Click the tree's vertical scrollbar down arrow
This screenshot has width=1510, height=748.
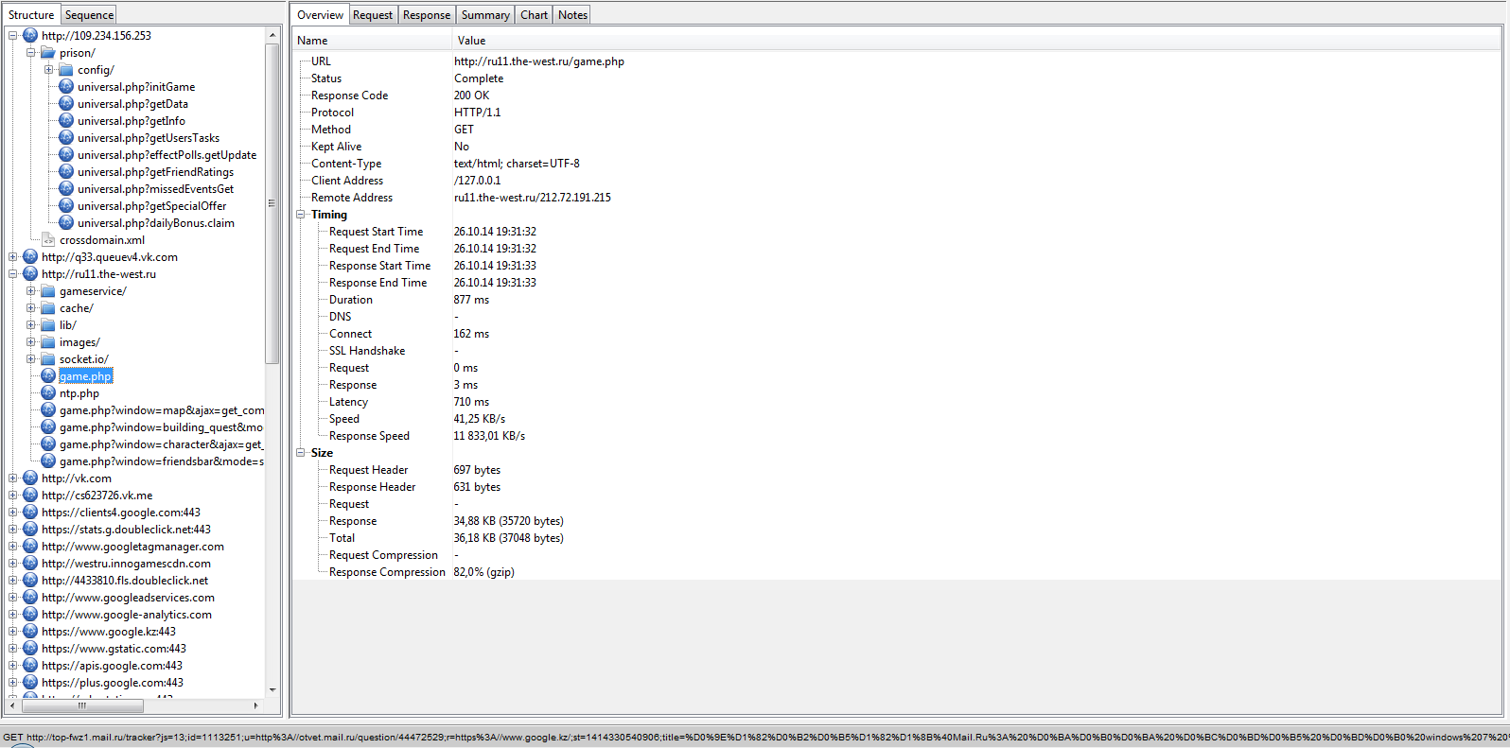coord(272,690)
